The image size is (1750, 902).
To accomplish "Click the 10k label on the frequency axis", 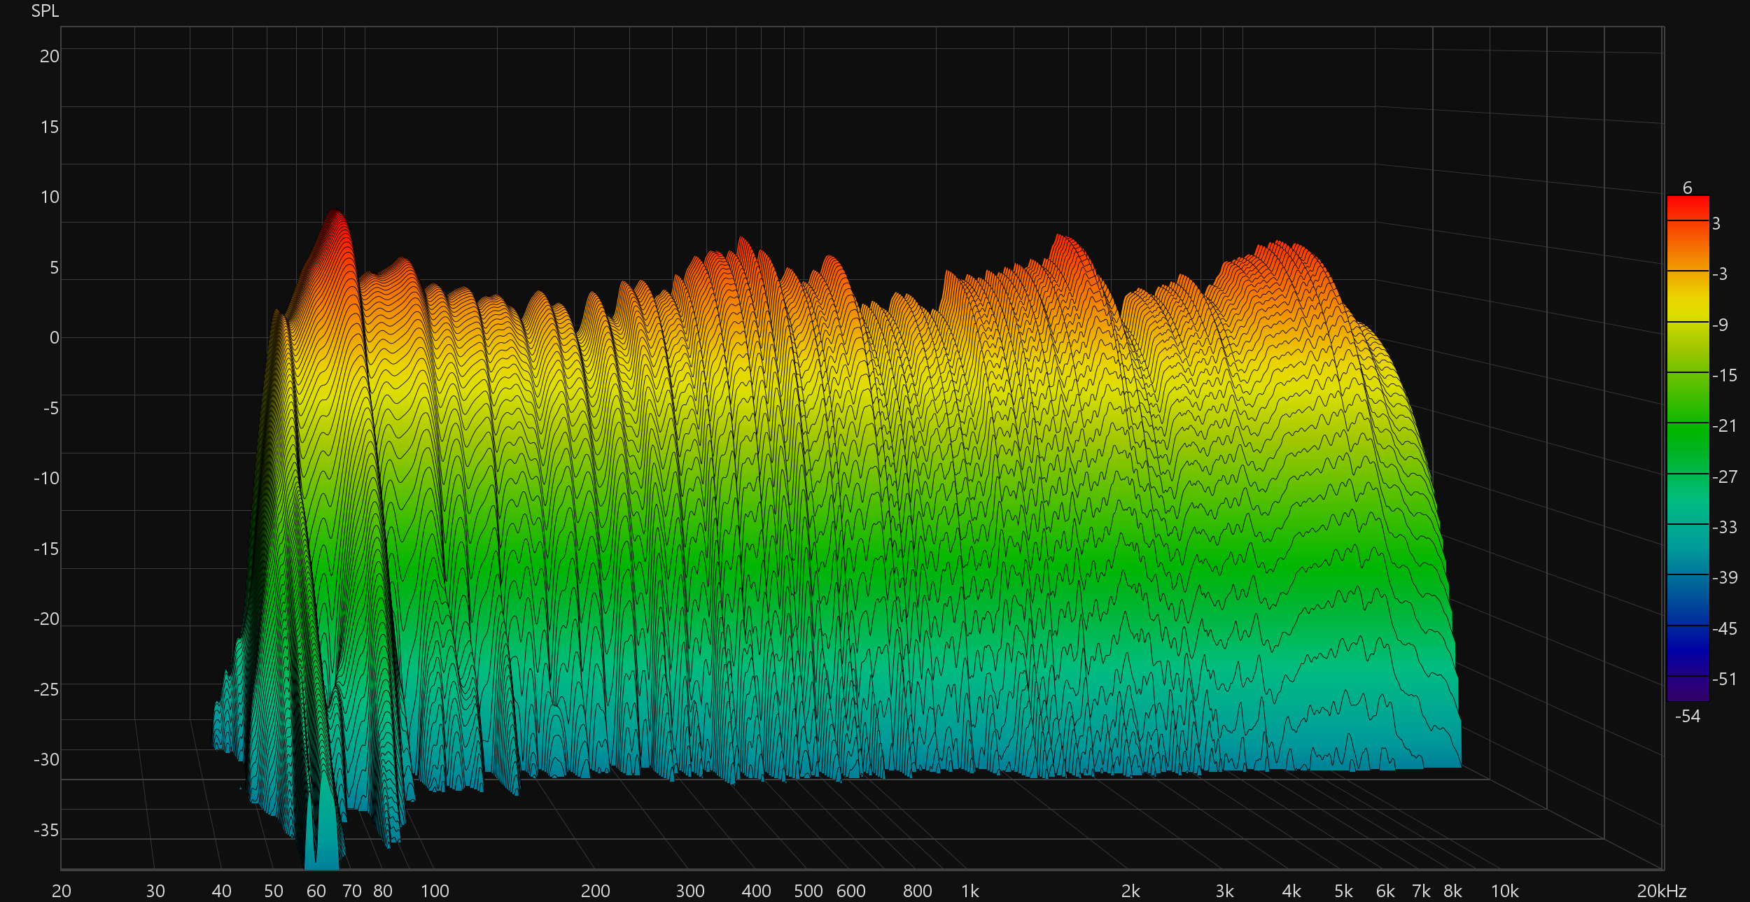I will 1504,891.
